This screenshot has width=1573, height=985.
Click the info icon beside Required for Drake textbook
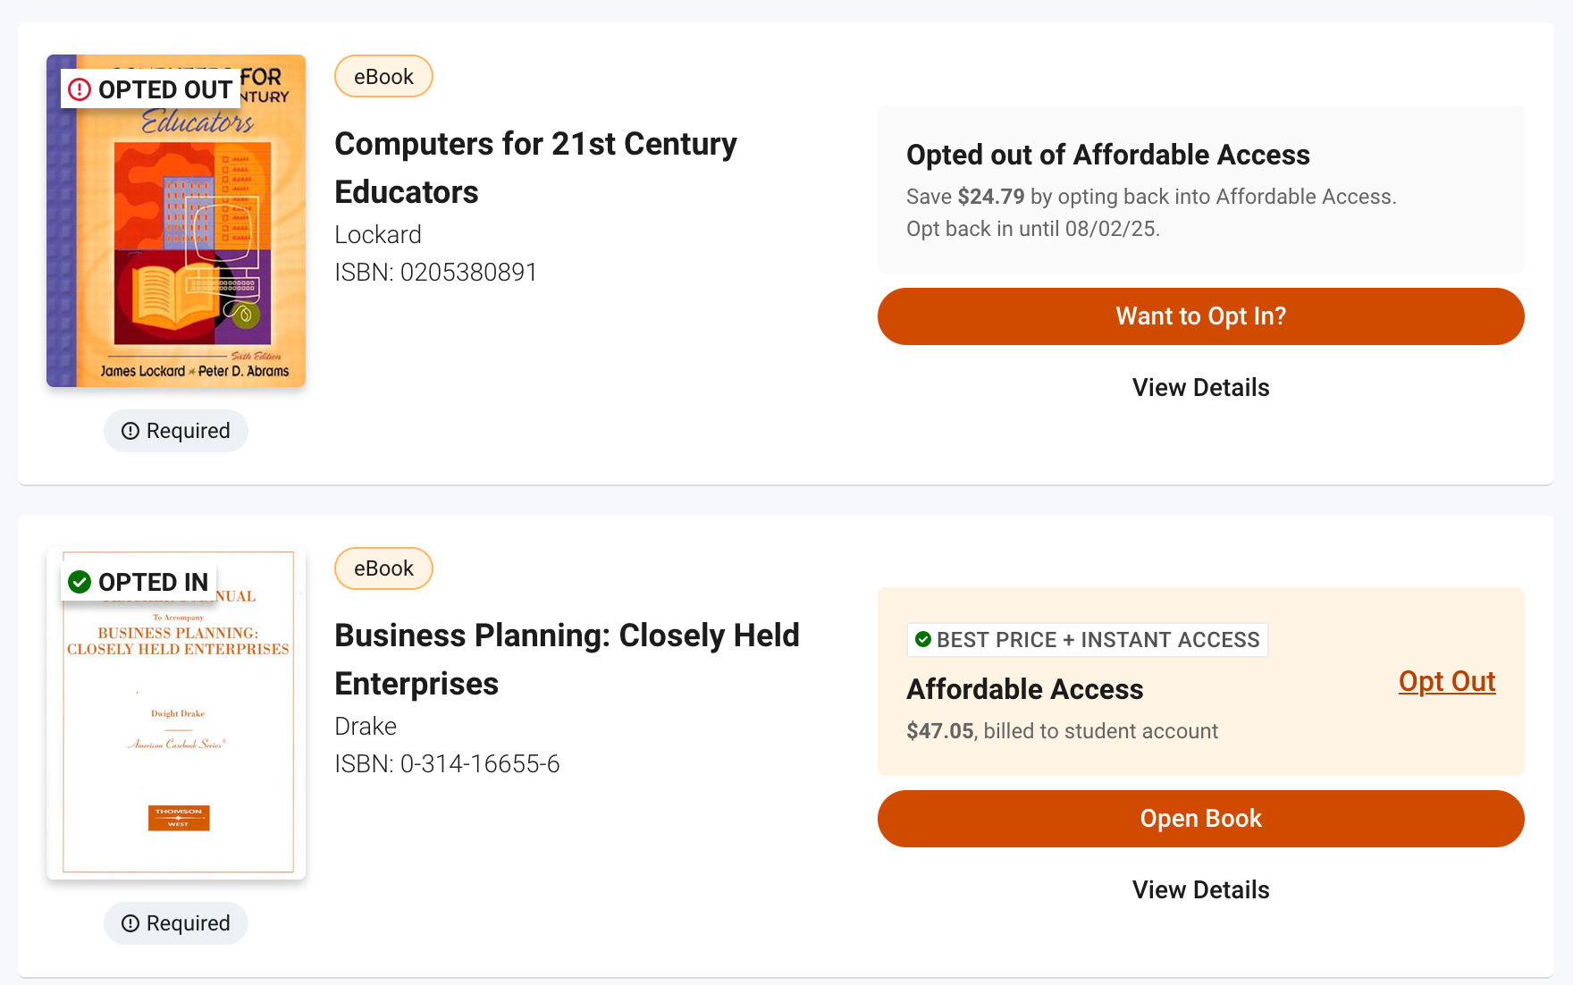coord(131,922)
